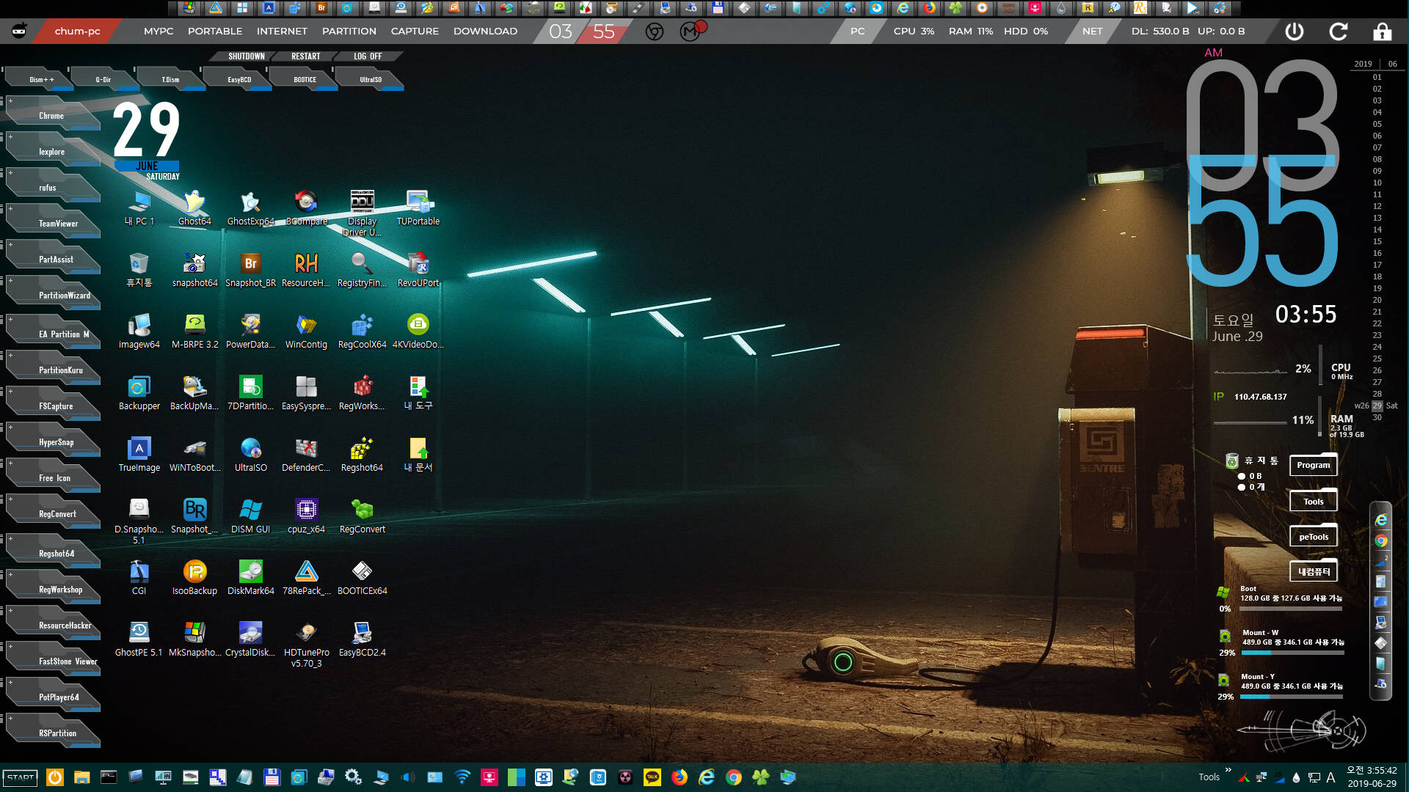Open the Program folder widget
This screenshot has width=1409, height=792.
coord(1313,464)
